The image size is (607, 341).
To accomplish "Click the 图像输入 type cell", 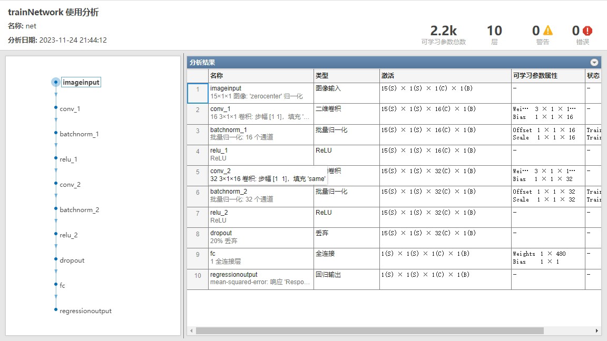I will point(347,93).
